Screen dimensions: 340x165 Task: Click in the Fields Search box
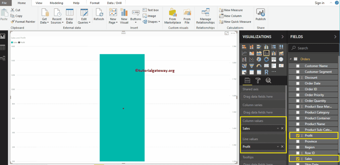coord(314,48)
